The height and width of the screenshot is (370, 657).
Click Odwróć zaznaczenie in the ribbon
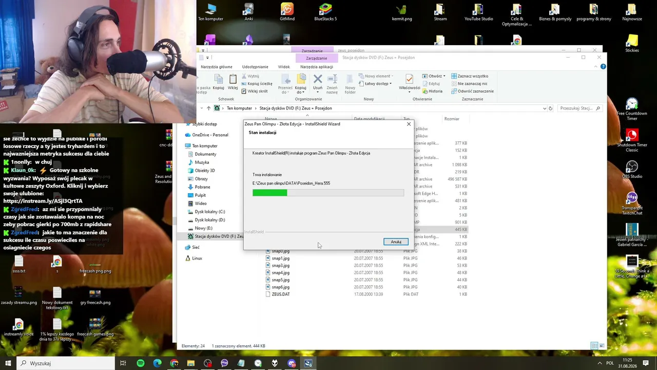[472, 91]
